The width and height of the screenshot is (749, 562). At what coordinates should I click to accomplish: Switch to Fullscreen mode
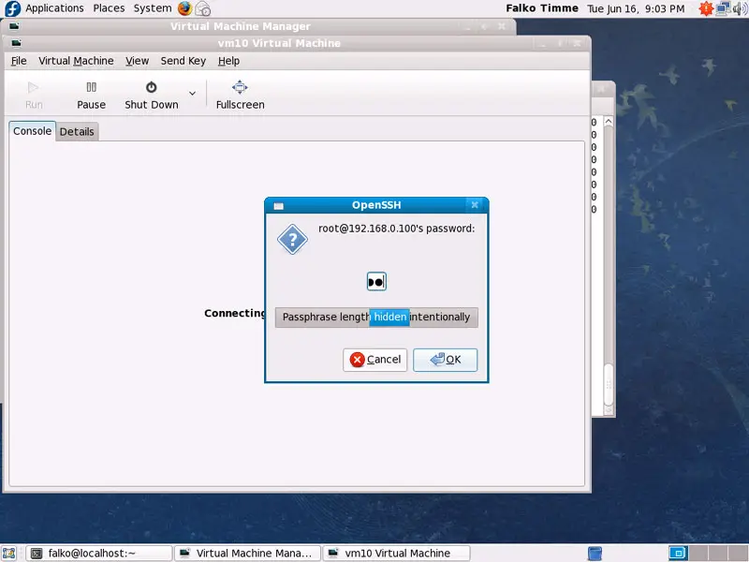[240, 96]
